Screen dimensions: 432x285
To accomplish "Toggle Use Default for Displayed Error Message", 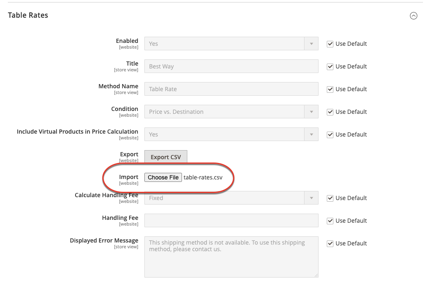I will click(330, 244).
